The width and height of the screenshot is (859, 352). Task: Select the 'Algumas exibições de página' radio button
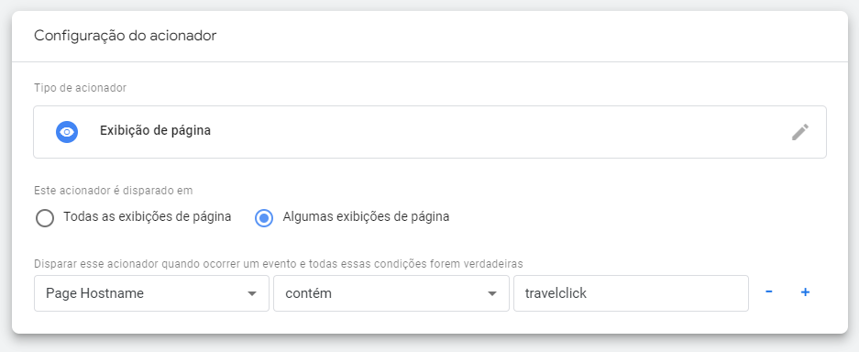click(x=264, y=218)
